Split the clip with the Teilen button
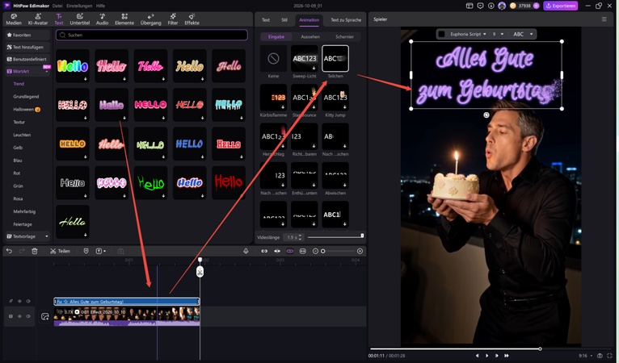 pos(60,251)
